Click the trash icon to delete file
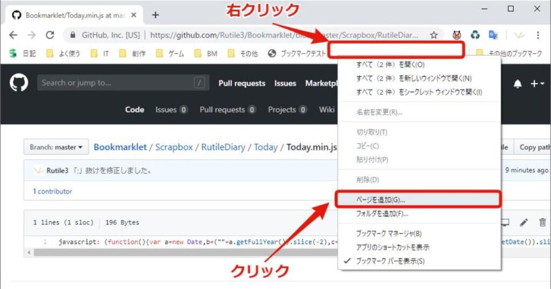The height and width of the screenshot is (289, 551). pos(542,222)
